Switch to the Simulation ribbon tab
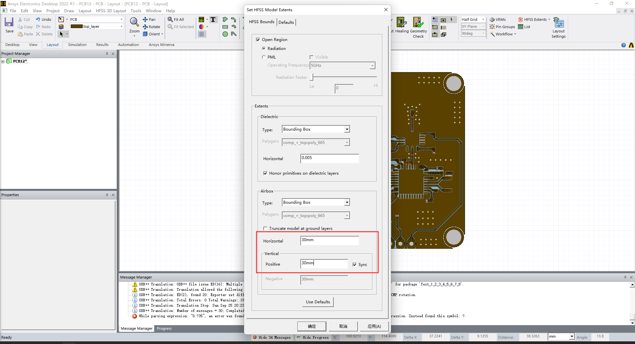The height and width of the screenshot is (344, 635). [x=77, y=45]
